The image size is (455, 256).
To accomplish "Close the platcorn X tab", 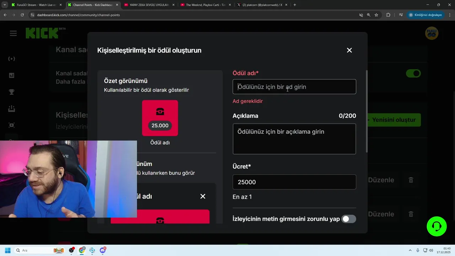I will click(x=286, y=5).
